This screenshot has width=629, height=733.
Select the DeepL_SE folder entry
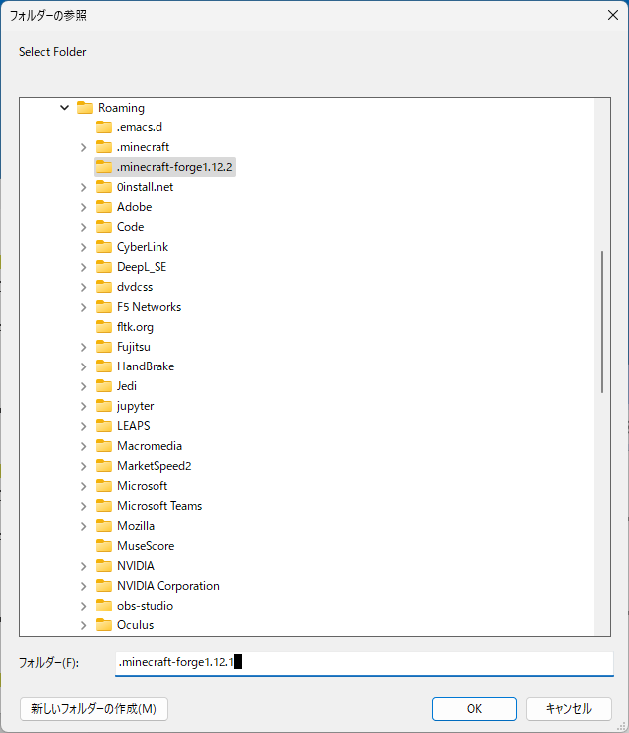coord(144,267)
